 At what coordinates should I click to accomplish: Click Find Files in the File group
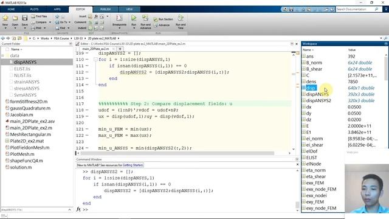(x=39, y=16)
